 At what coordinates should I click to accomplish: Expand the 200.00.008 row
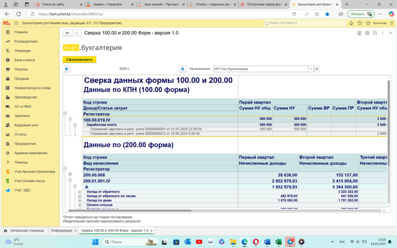[x=70, y=175]
